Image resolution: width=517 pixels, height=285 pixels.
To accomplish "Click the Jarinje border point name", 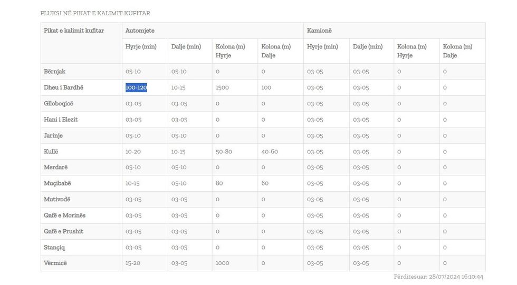I will click(x=53, y=135).
